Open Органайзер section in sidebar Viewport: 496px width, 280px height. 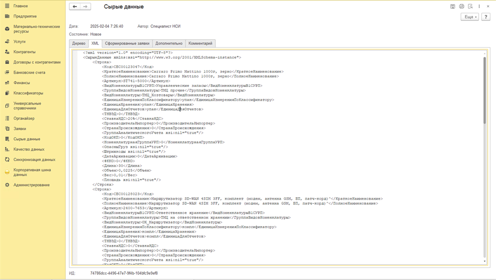(24, 118)
